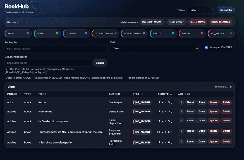Open details "i" for Blue Velvet row
Viewport: 244px width, 160px height.
coord(181,111)
